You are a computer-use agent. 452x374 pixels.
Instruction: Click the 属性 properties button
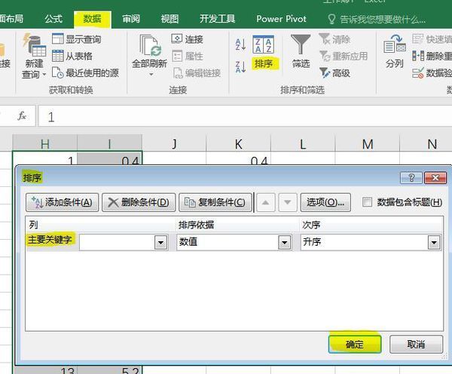coord(188,56)
